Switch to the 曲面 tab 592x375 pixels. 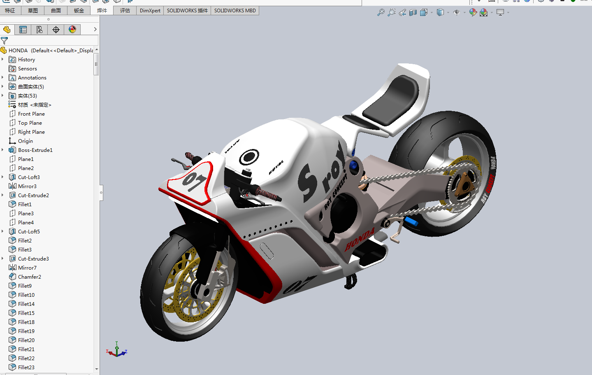(x=56, y=11)
